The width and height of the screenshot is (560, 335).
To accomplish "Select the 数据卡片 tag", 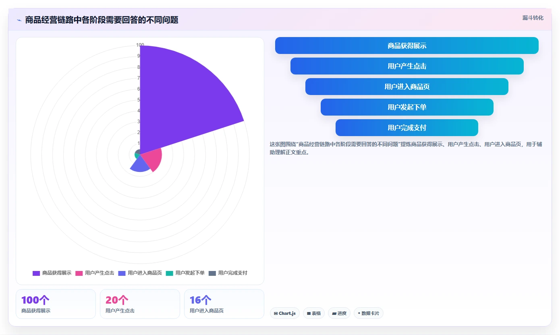I will 369,313.
